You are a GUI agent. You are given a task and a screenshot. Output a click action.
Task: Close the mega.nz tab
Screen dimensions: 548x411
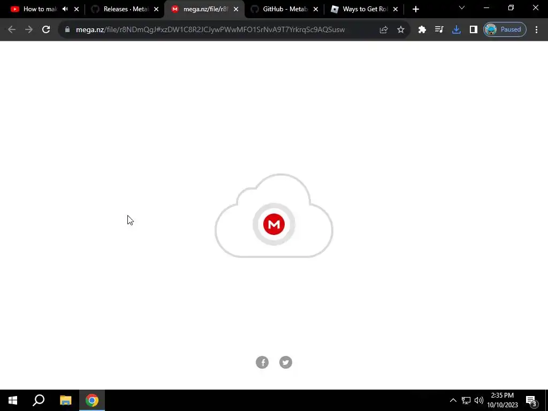[x=236, y=10]
